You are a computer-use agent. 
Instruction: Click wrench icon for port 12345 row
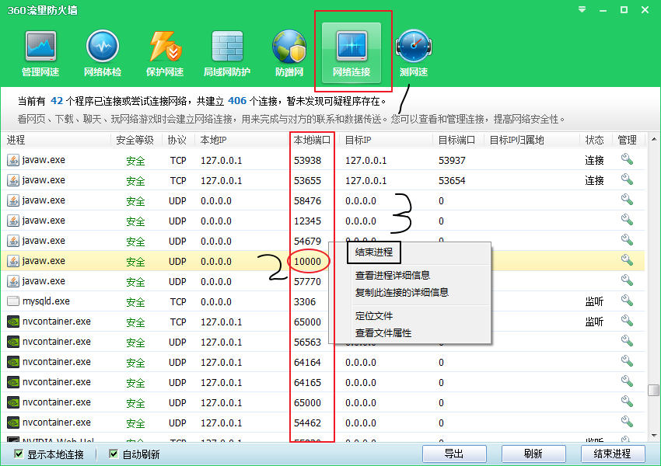[x=627, y=220]
